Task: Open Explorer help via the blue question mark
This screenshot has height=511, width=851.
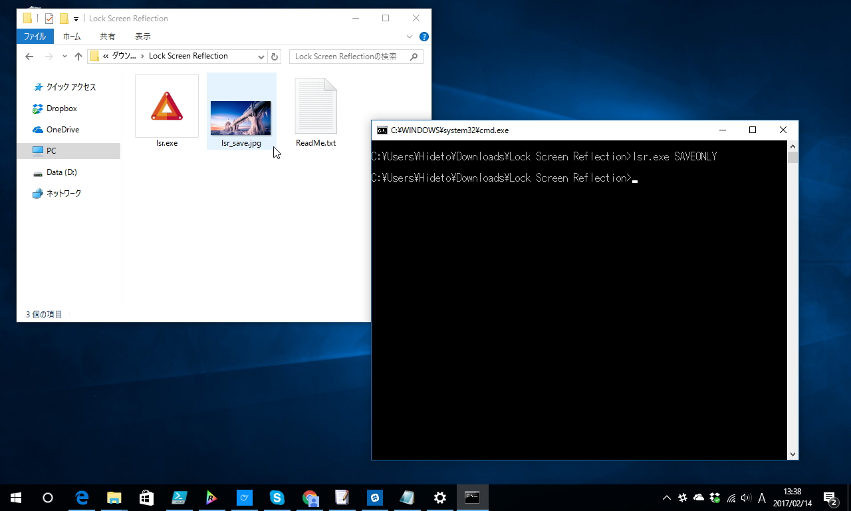Action: [x=424, y=37]
